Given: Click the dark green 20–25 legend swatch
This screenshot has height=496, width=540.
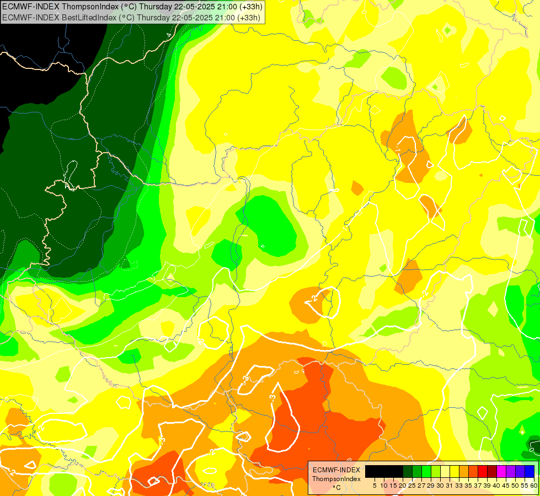Looking at the screenshot, I should [408, 472].
